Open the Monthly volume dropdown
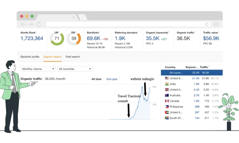This screenshot has width=239, height=143. [x=38, y=69]
